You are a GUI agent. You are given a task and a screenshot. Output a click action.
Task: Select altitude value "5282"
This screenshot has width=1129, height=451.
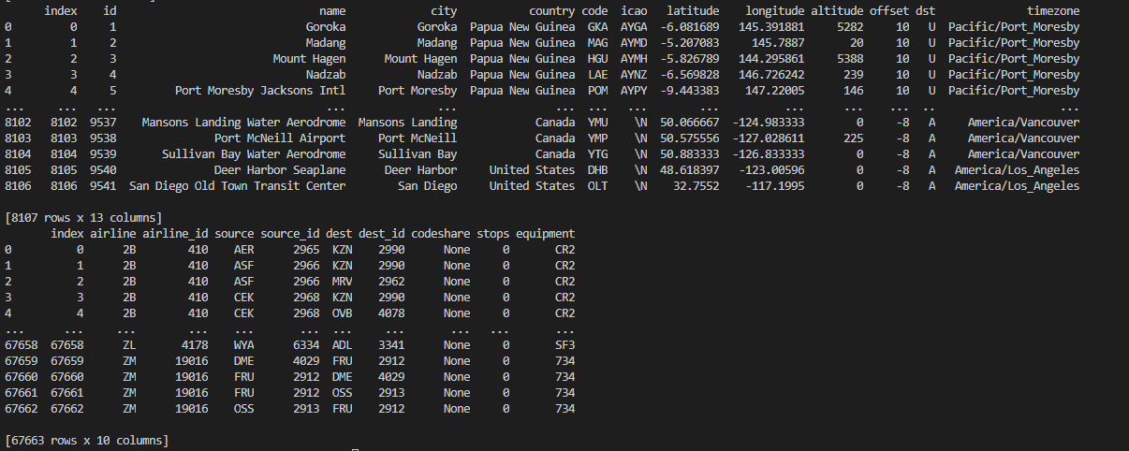coord(851,27)
